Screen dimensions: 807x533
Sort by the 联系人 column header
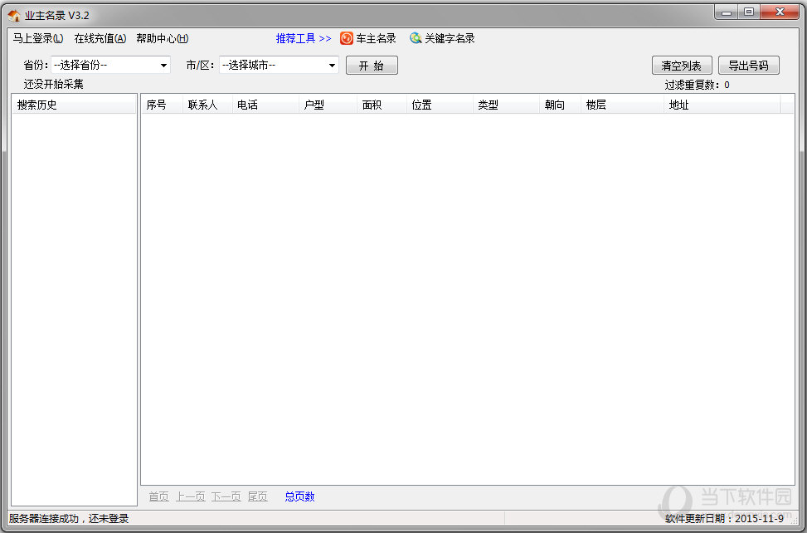(x=208, y=105)
